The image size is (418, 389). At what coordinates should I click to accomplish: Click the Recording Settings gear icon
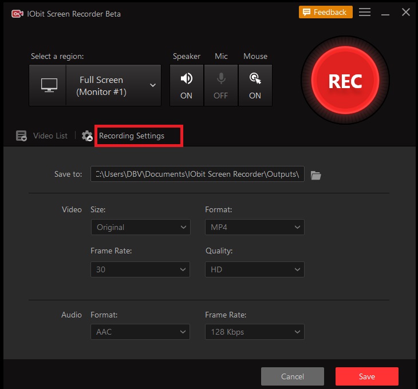pos(87,136)
